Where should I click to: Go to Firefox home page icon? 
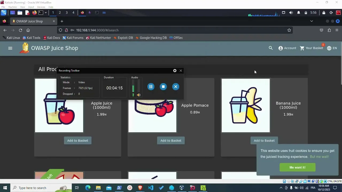(x=28, y=30)
